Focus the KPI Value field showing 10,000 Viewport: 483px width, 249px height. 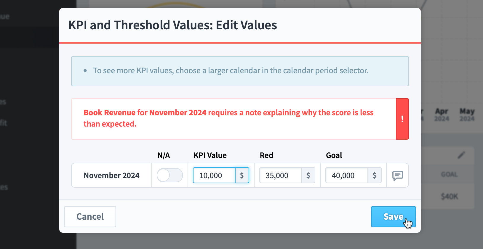(214, 175)
